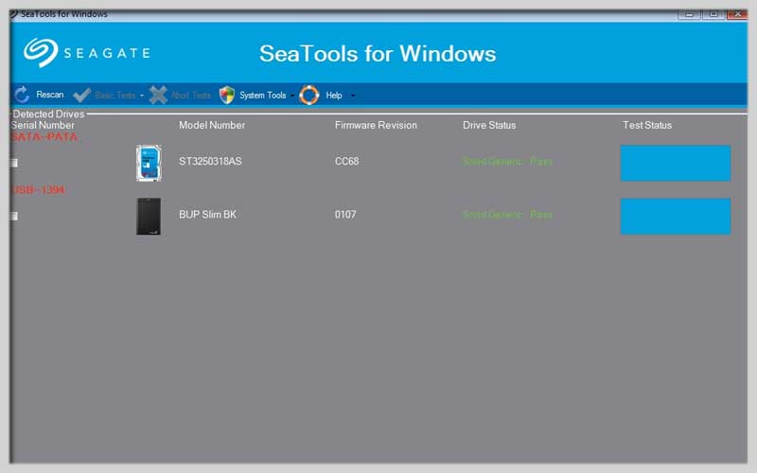Open the System Tools dropdown arrow

point(292,96)
